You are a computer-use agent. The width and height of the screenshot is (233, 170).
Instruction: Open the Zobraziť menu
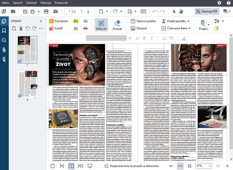tap(32, 3)
